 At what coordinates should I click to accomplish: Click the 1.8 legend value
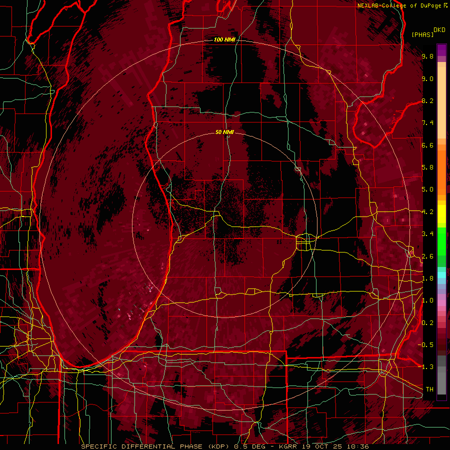point(427,278)
